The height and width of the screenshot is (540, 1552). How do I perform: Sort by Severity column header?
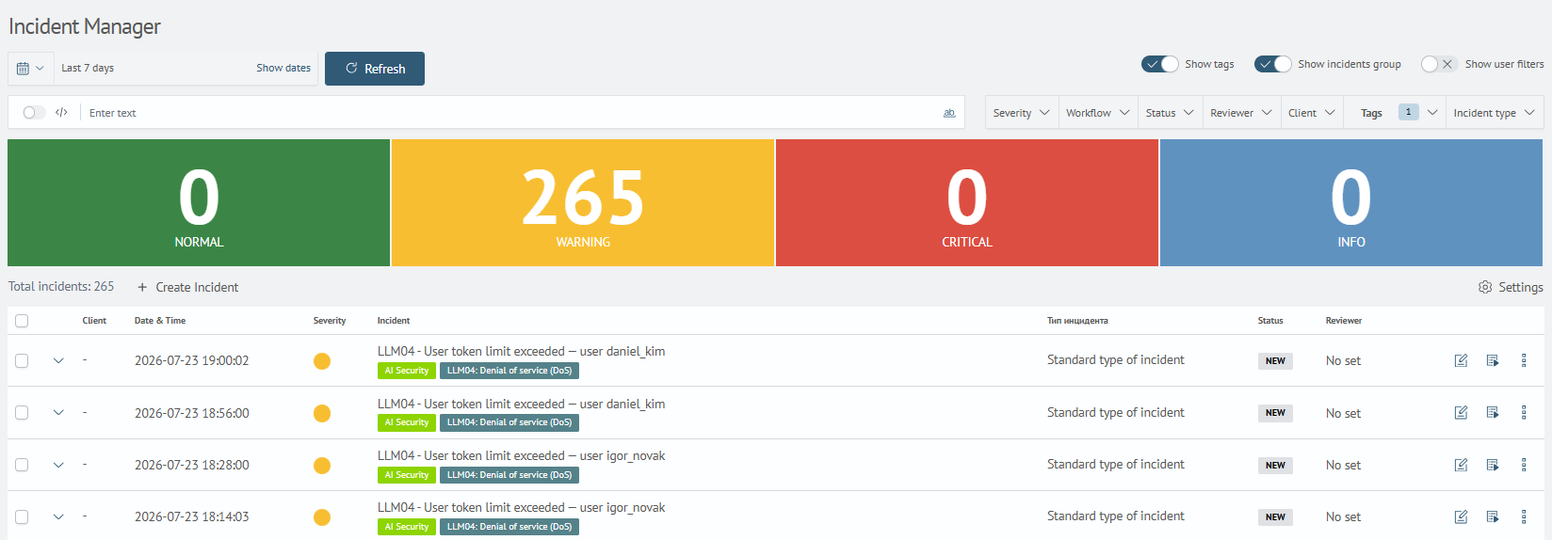pos(330,321)
